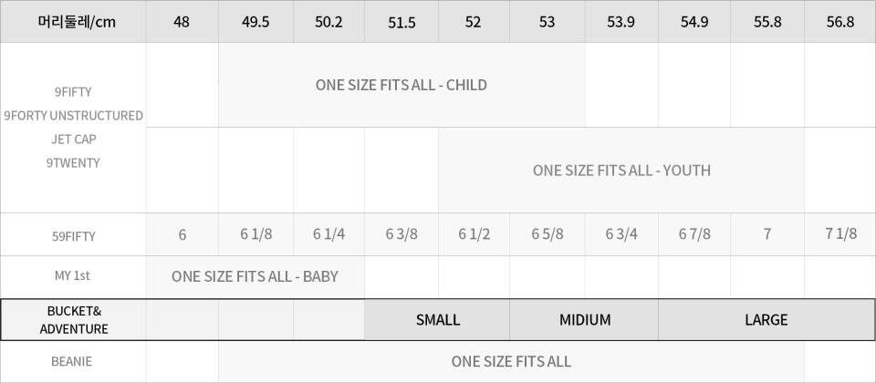Click the 6 7/8 size cell

pos(694,234)
